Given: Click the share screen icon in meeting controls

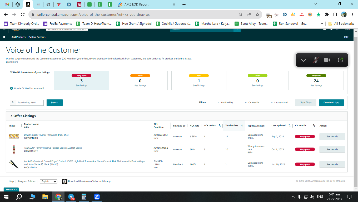Looking at the screenshot, I should pos(340,60).
